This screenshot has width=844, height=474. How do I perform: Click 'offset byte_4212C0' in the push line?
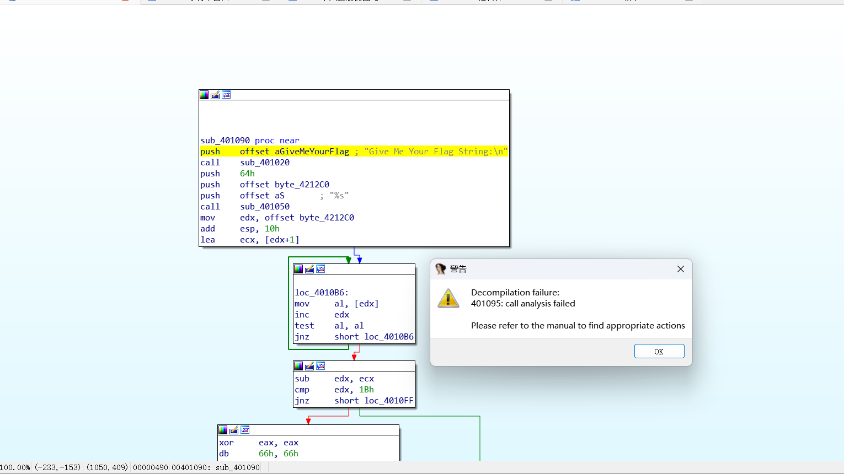pos(285,185)
